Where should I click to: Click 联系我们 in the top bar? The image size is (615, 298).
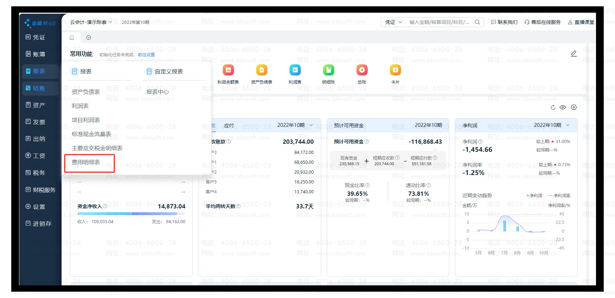(x=504, y=22)
